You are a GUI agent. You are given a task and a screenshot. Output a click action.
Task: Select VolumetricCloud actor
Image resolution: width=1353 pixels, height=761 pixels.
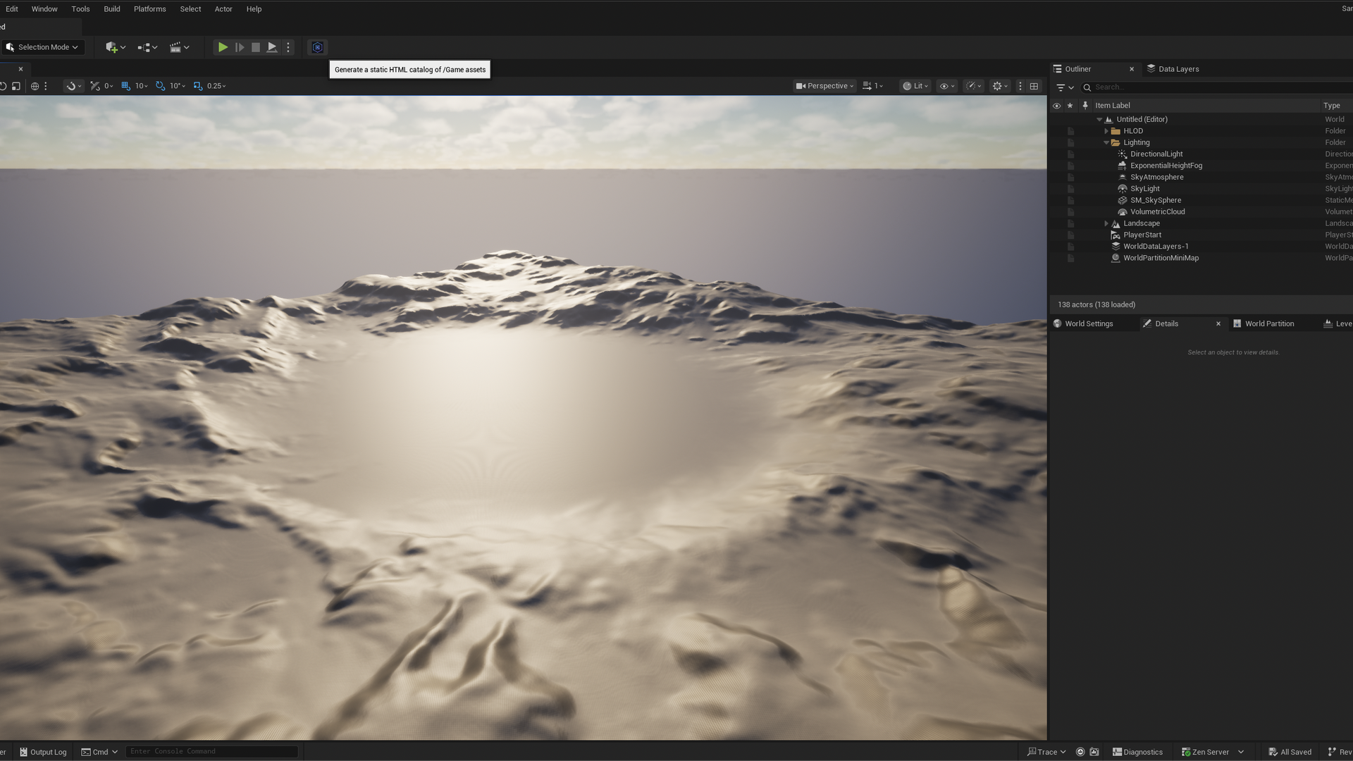click(x=1157, y=212)
